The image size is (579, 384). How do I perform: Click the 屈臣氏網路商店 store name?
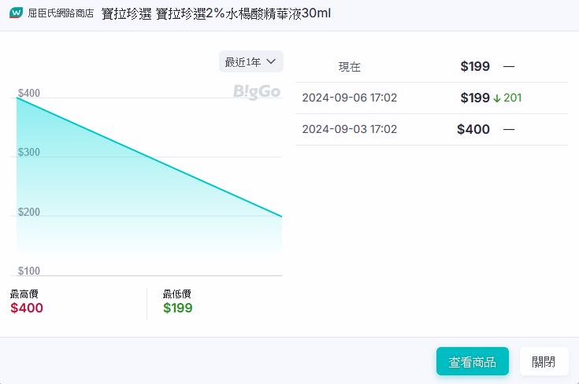(x=60, y=13)
